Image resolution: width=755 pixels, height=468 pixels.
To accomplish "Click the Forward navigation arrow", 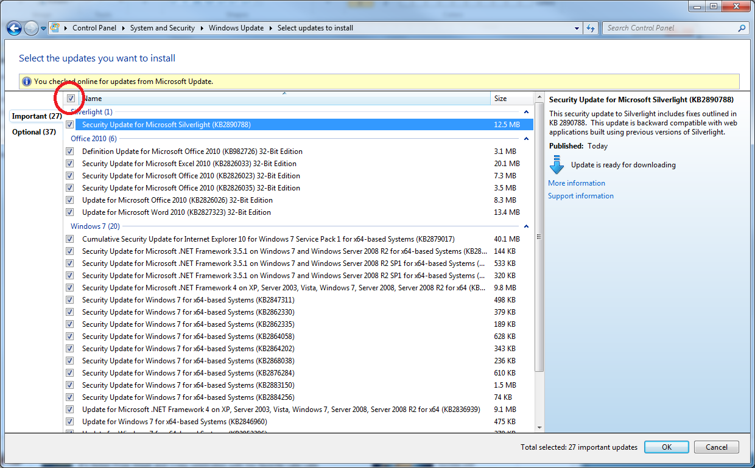I will (x=31, y=28).
